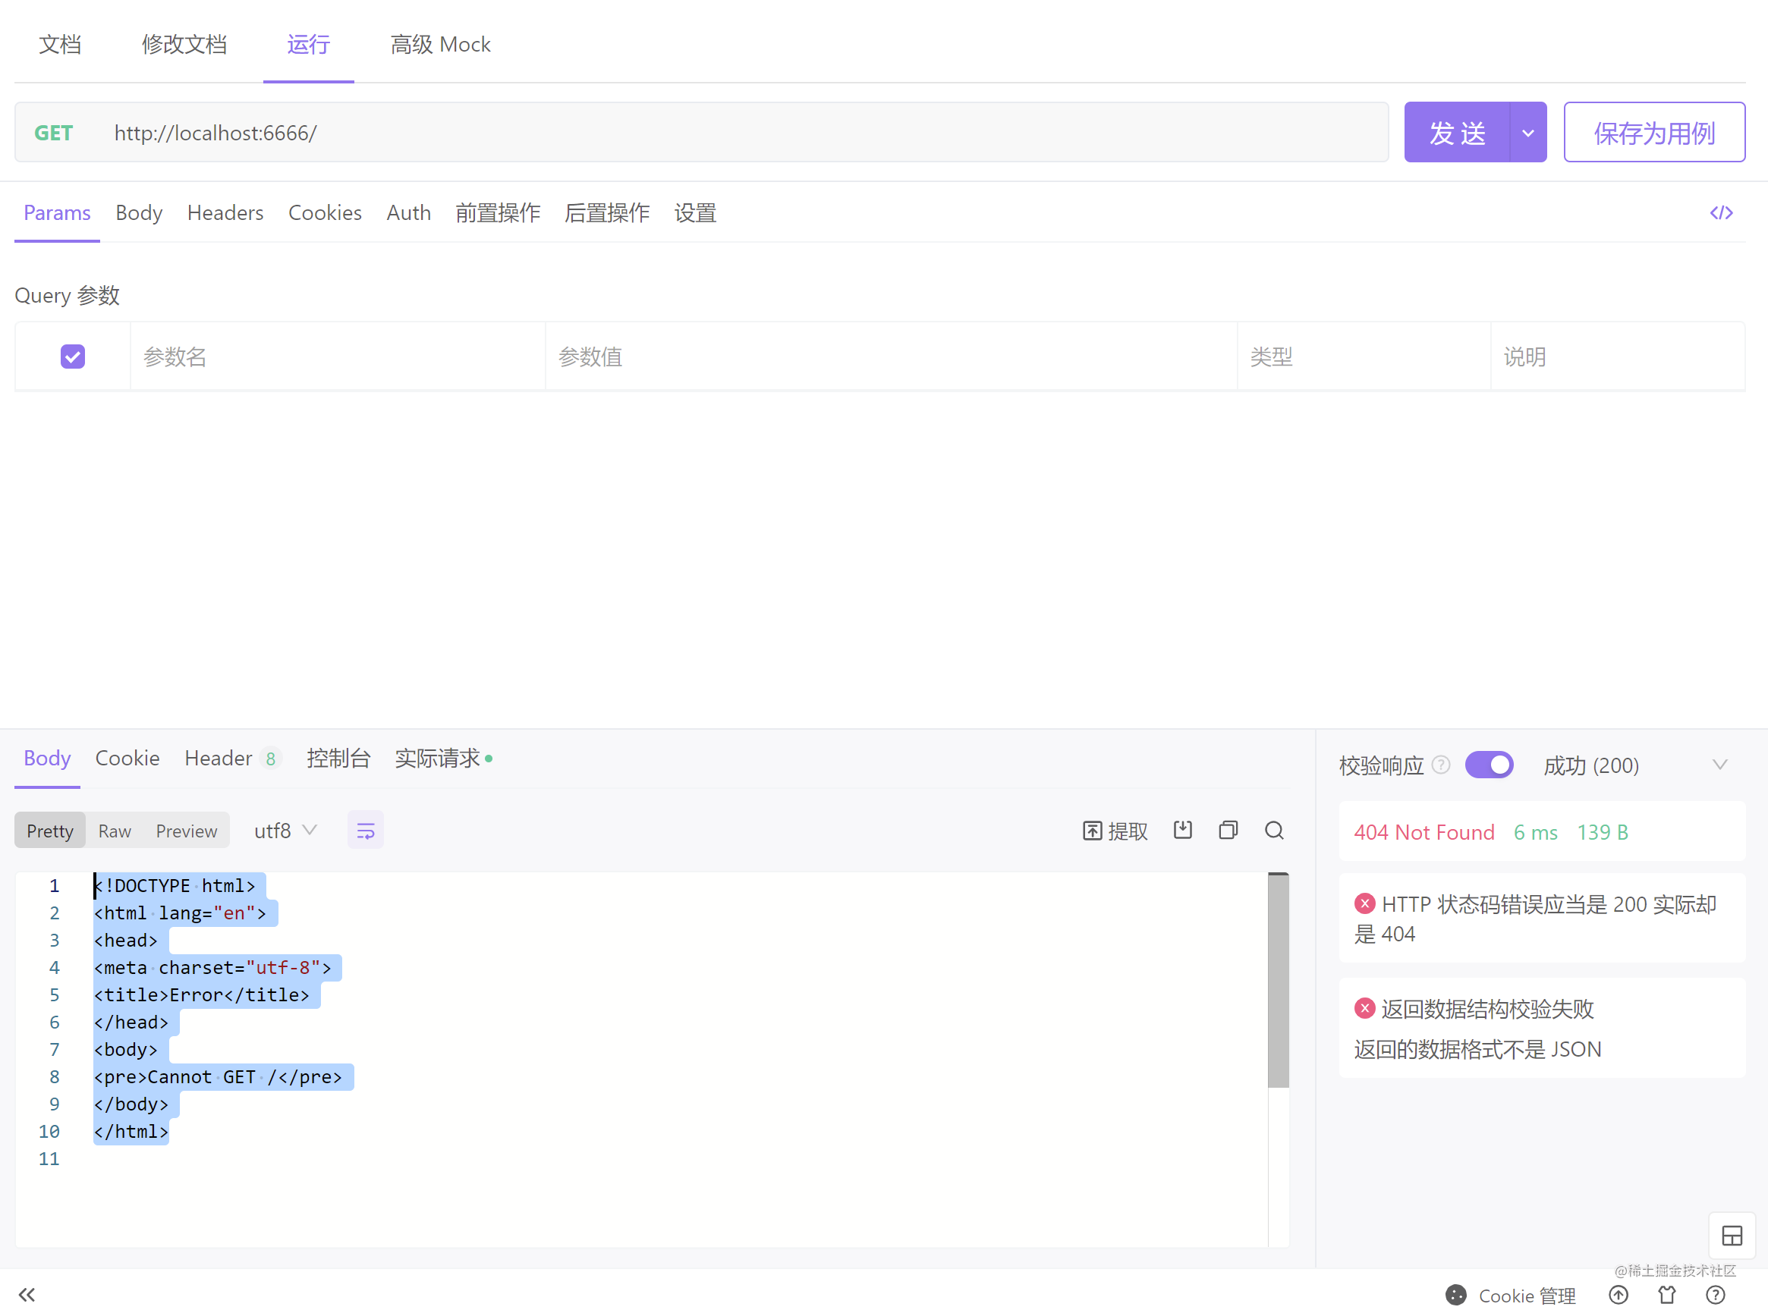
Task: Collapse sidebar with double-chevron icon
Action: tap(27, 1294)
